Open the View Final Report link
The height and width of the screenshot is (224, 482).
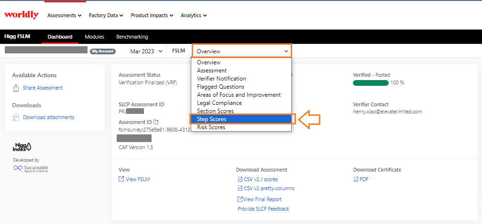pos(262,199)
